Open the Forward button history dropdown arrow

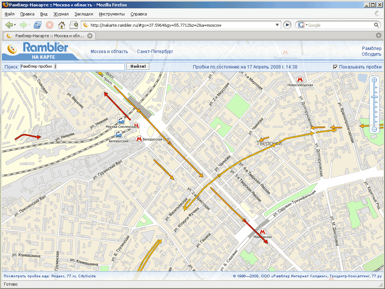tap(29, 25)
